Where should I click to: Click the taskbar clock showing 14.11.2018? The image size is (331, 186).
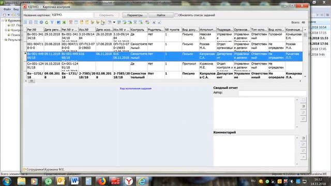tap(318, 181)
